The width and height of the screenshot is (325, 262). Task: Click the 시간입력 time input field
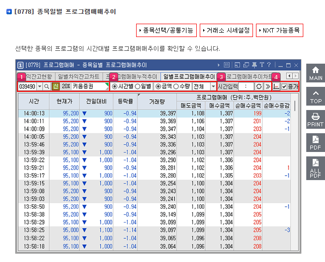coord(246,86)
